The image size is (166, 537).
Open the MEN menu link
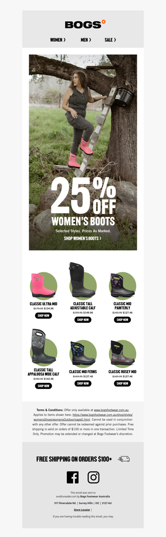pos(86,40)
